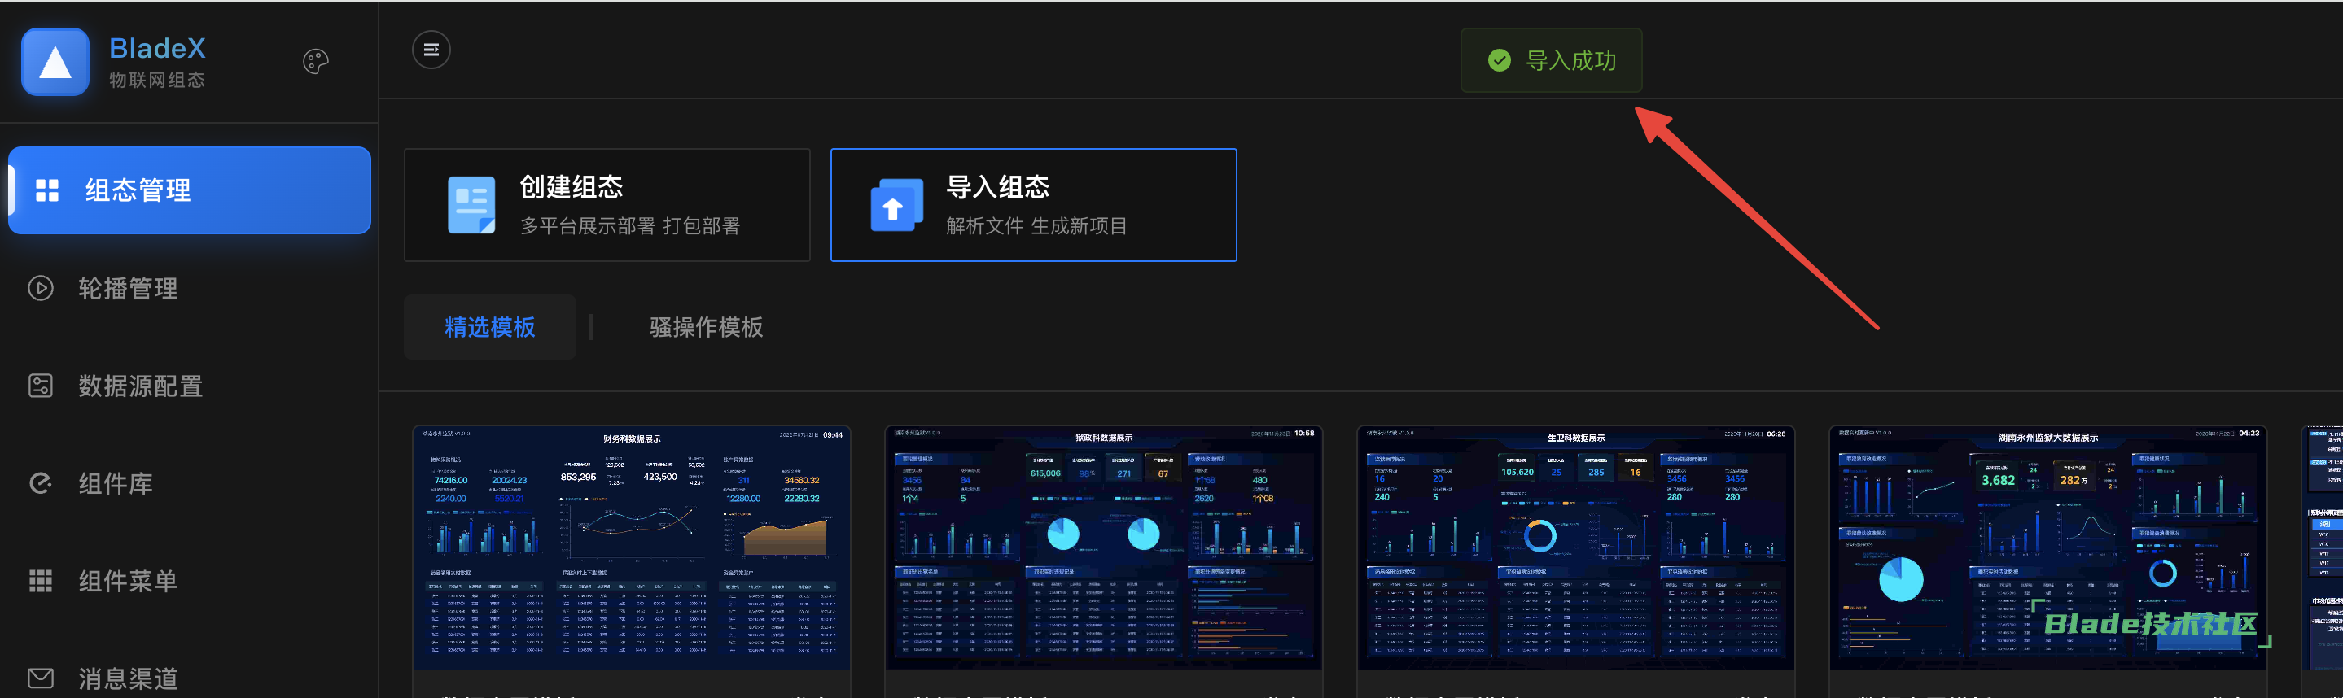Click the 导入成功 success notification
This screenshot has height=698, width=2343.
(x=1552, y=61)
